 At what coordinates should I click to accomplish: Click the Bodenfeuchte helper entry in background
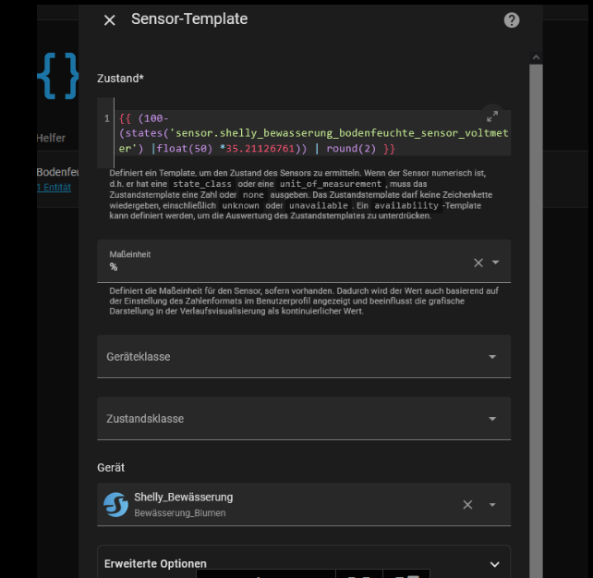(57, 172)
